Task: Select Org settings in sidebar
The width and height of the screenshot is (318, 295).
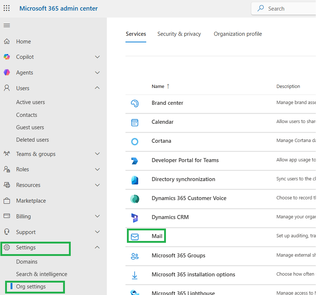Action: click(31, 287)
